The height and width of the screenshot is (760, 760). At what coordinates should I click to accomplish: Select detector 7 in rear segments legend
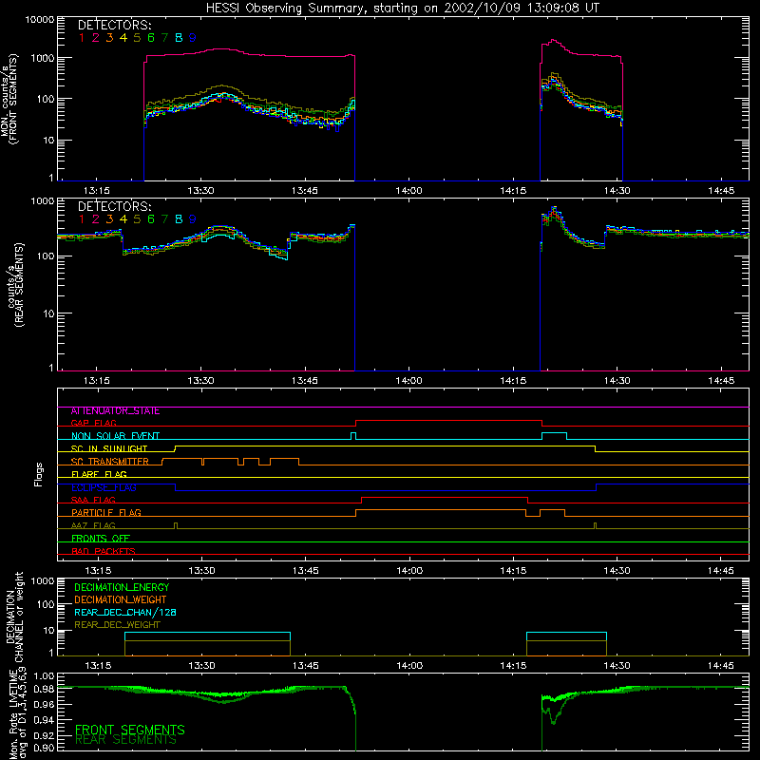(164, 219)
